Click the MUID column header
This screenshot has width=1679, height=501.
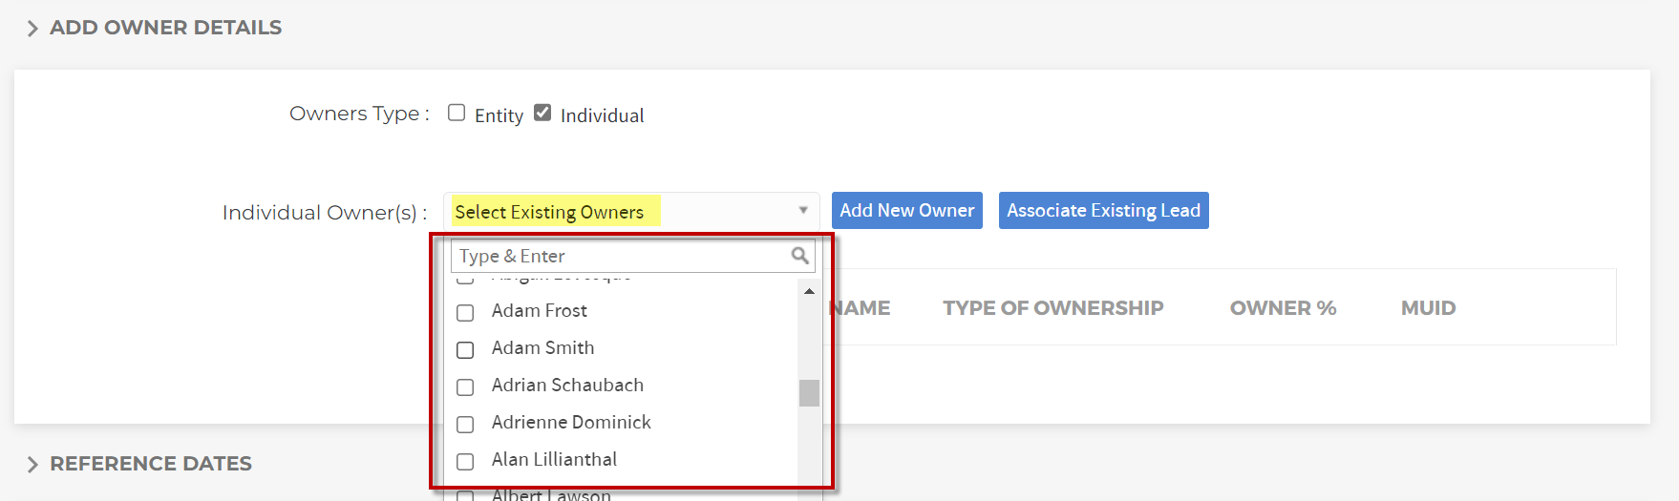tap(1429, 308)
